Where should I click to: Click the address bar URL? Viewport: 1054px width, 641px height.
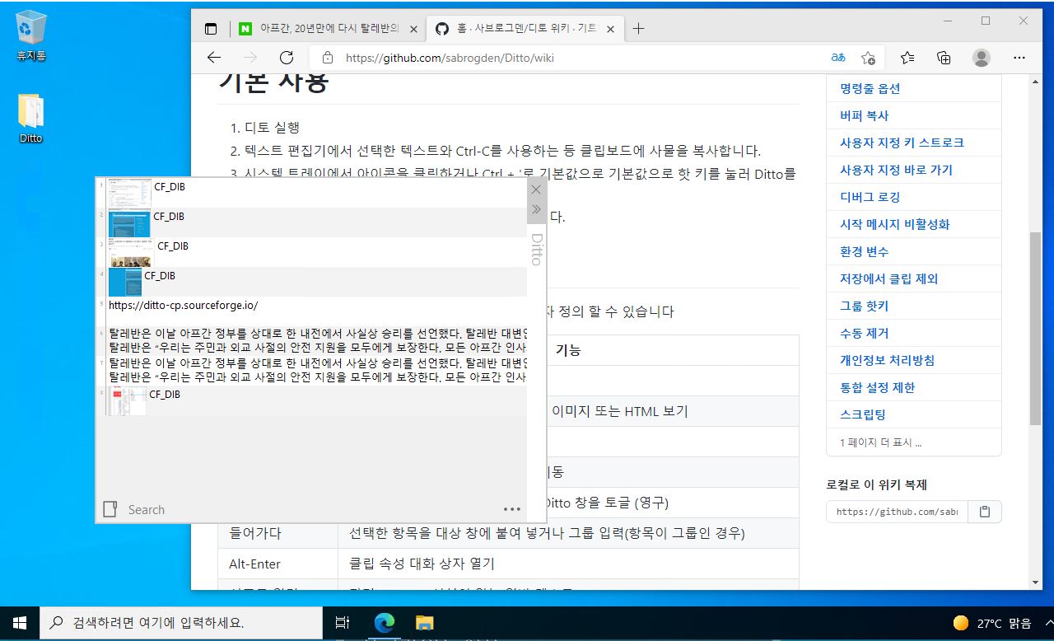(450, 58)
